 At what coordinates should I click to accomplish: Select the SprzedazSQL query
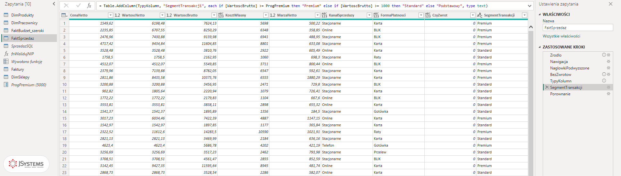click(x=29, y=46)
